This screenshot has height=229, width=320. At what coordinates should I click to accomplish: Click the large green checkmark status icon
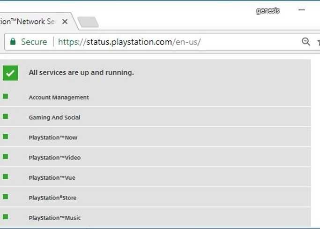pos(10,73)
